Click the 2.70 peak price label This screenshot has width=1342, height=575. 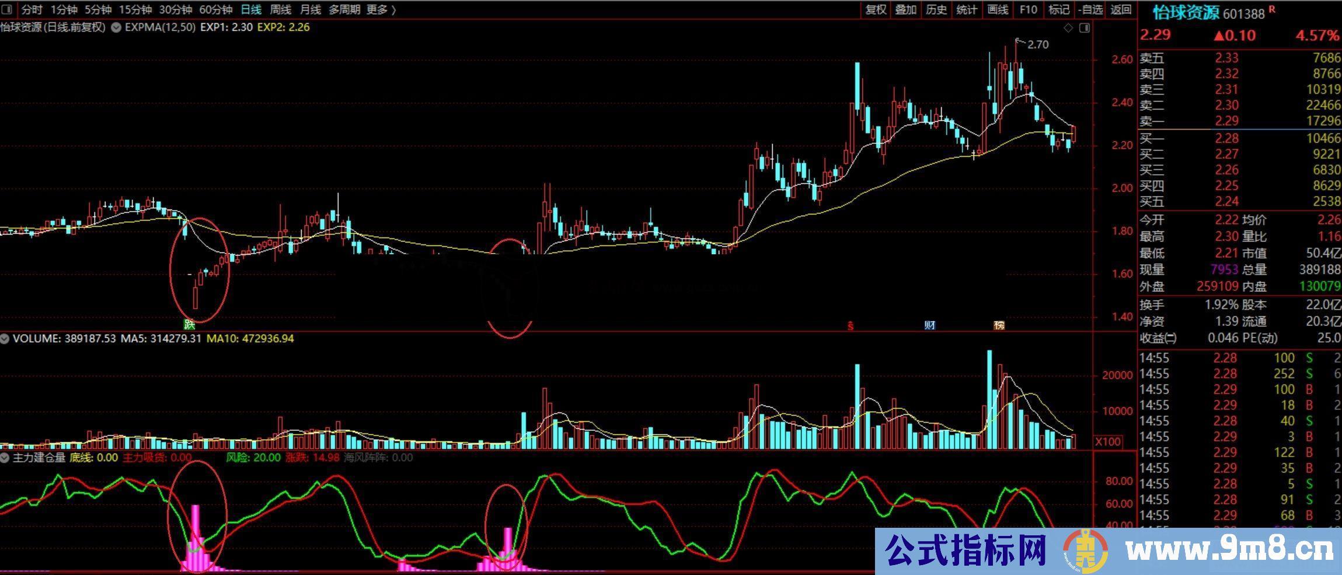pos(1037,44)
